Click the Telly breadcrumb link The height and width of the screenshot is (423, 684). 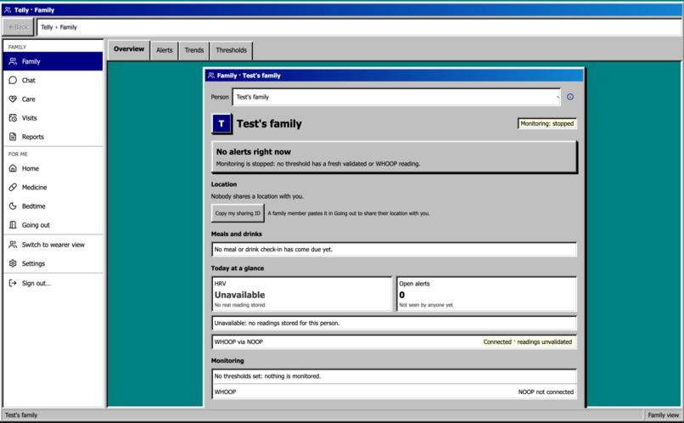47,27
